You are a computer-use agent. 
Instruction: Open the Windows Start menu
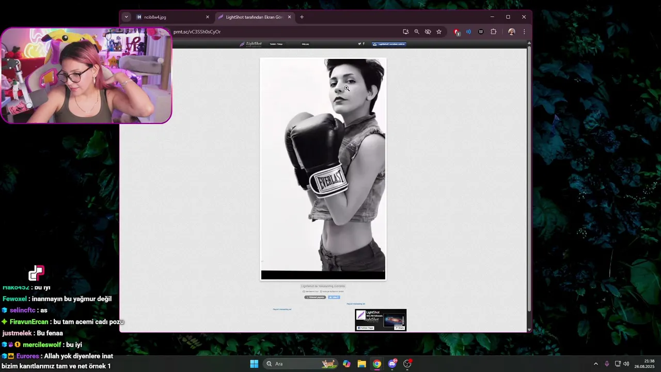tap(254, 364)
